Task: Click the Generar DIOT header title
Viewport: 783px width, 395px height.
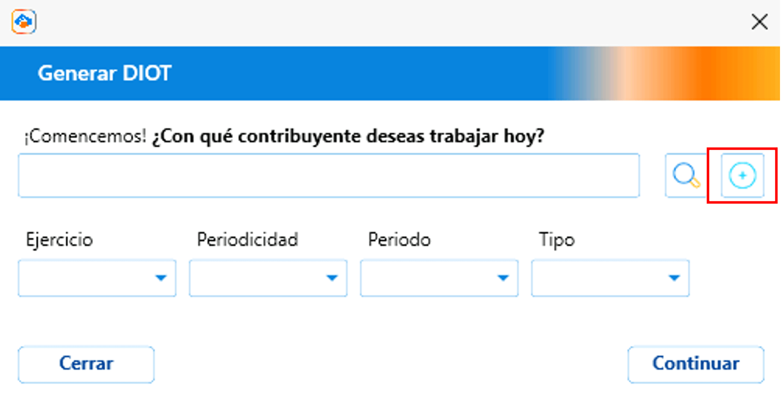Action: [x=105, y=73]
